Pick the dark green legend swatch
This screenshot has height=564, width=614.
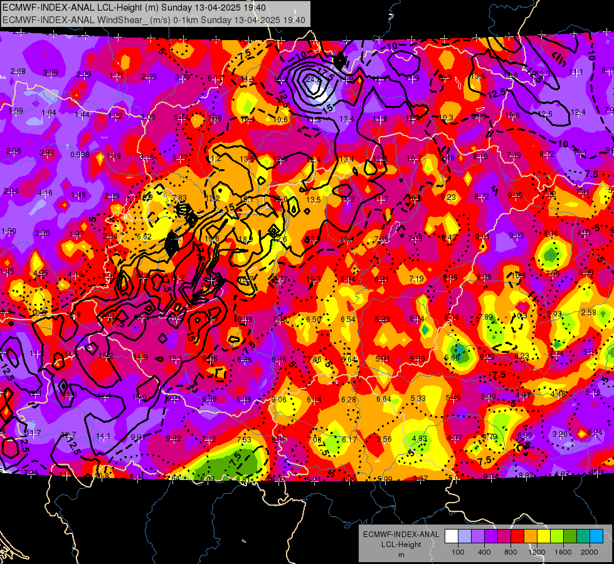[x=570, y=536]
